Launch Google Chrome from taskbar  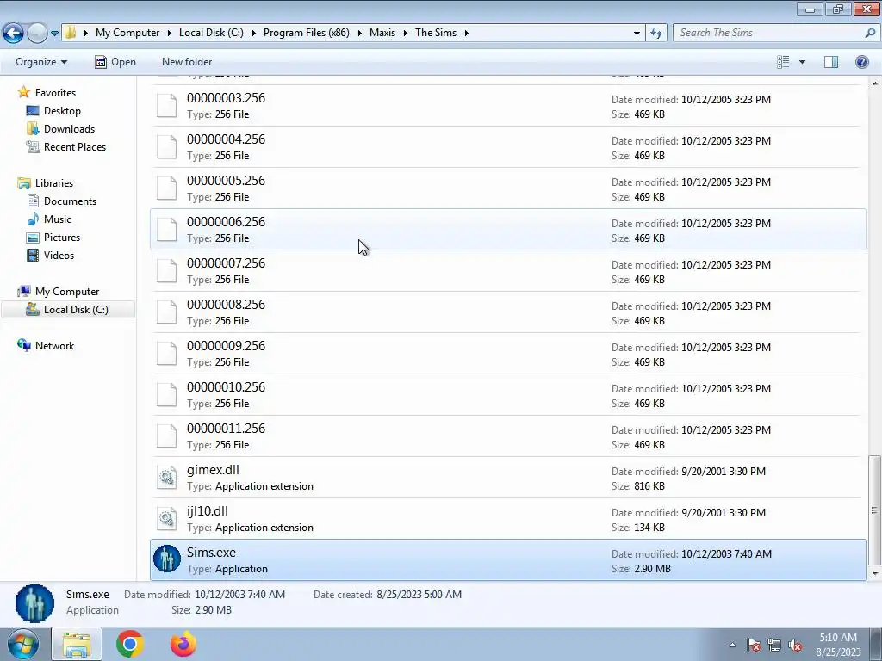(x=129, y=644)
